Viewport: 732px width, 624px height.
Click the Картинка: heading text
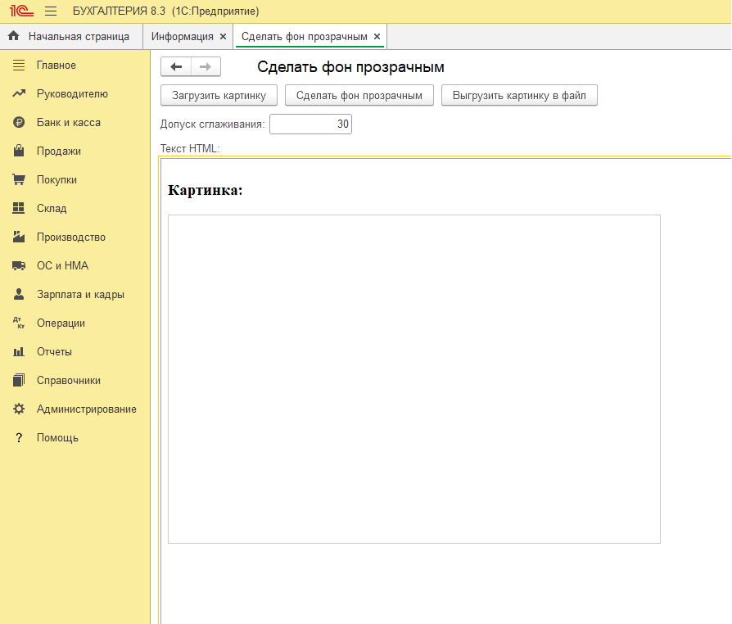[x=206, y=190]
